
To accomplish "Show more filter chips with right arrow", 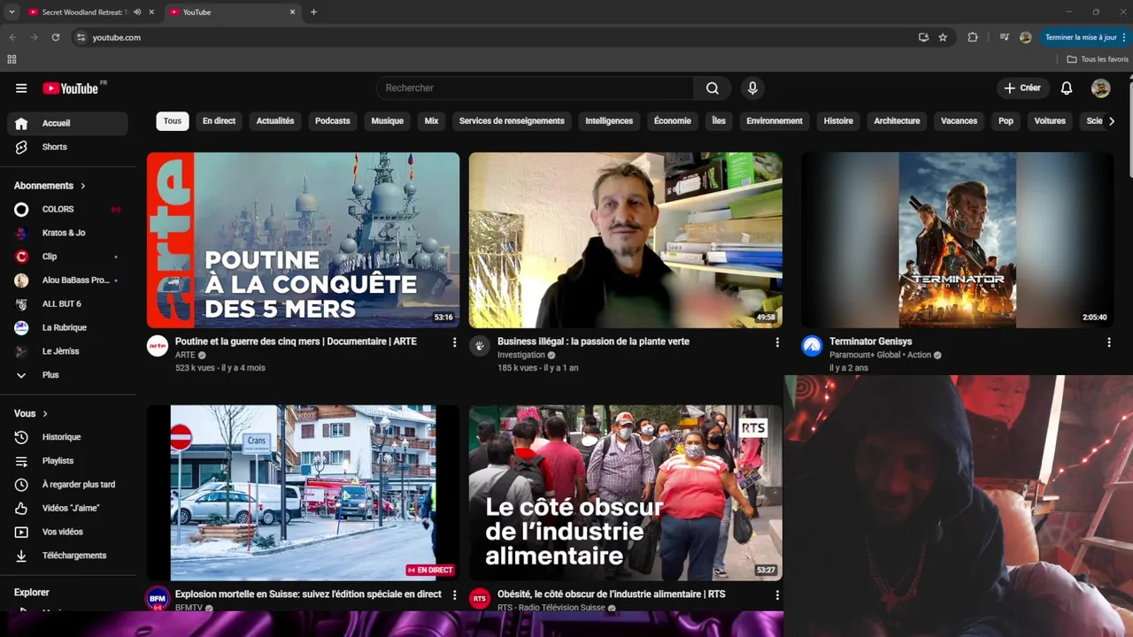I will 1112,121.
